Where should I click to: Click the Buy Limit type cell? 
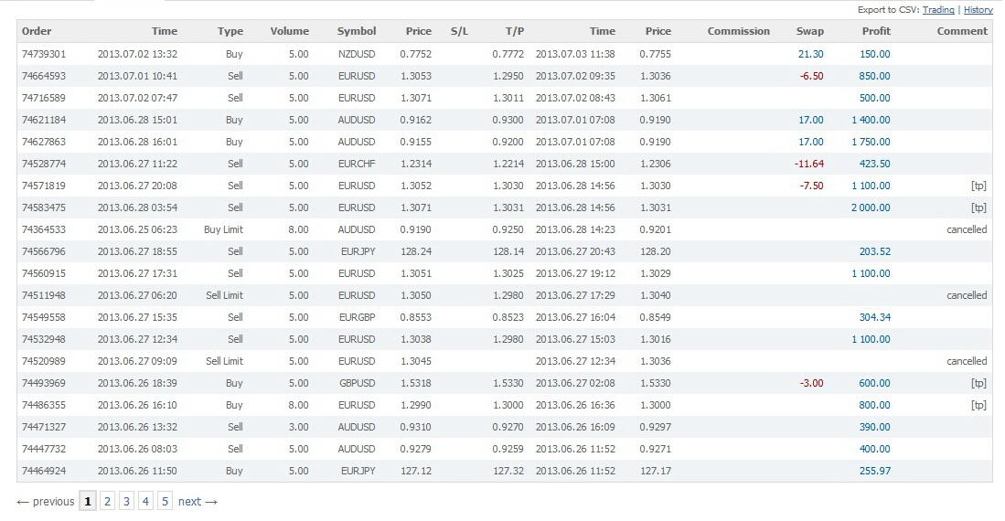click(x=224, y=229)
